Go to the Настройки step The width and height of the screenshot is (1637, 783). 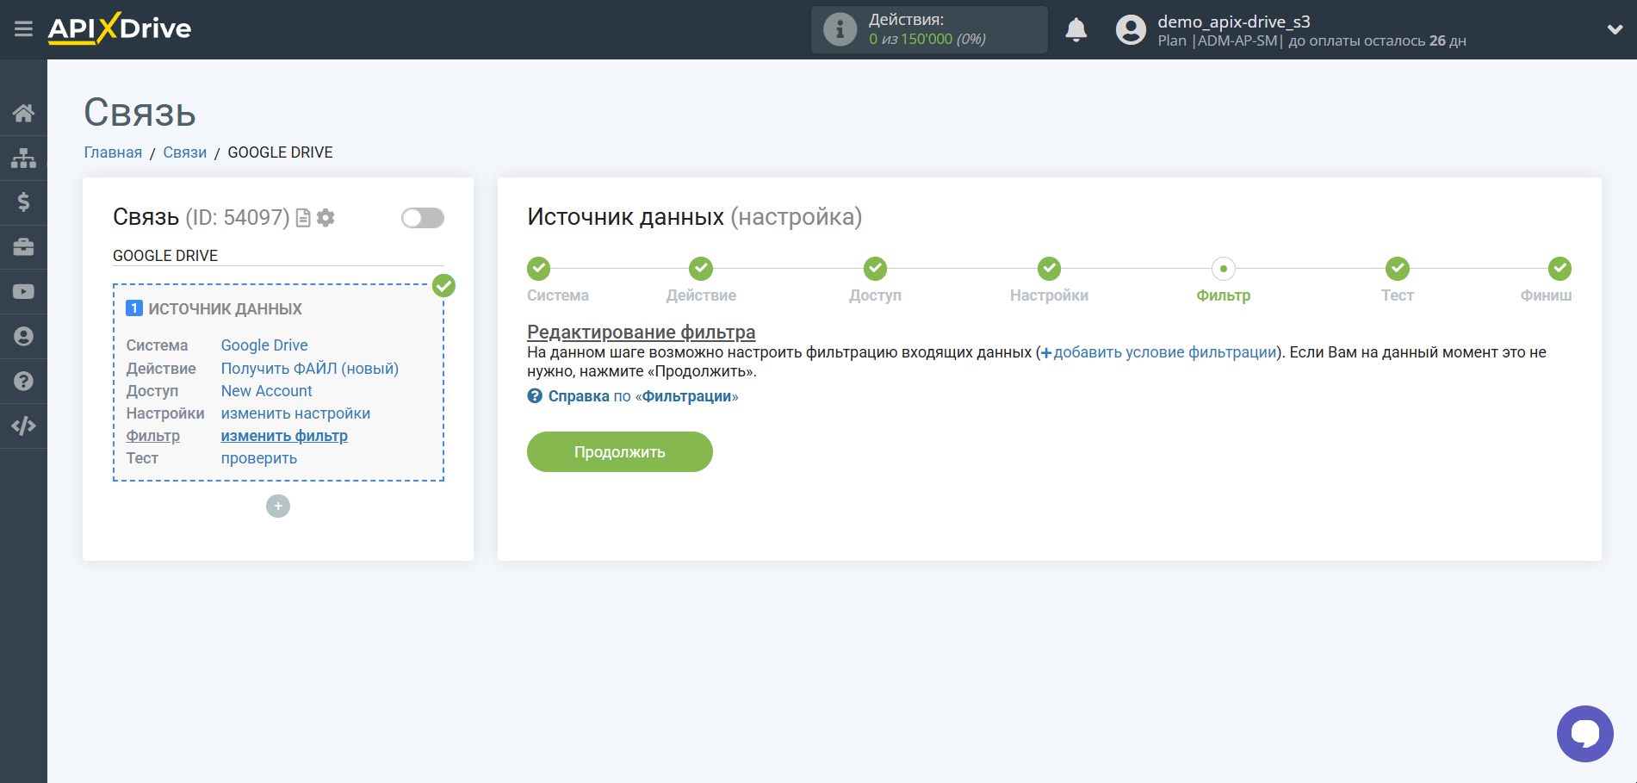[x=1049, y=269]
